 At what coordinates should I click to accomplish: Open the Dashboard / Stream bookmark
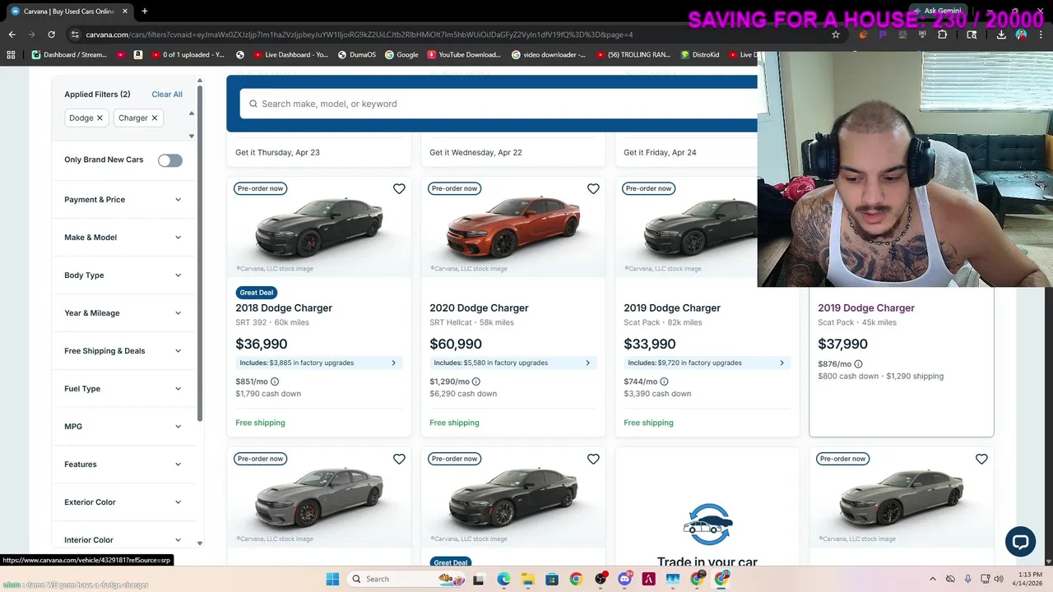coord(69,55)
